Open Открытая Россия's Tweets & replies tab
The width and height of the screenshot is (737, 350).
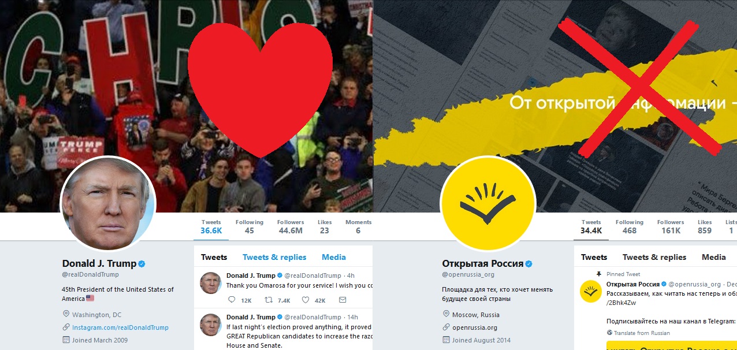click(654, 257)
